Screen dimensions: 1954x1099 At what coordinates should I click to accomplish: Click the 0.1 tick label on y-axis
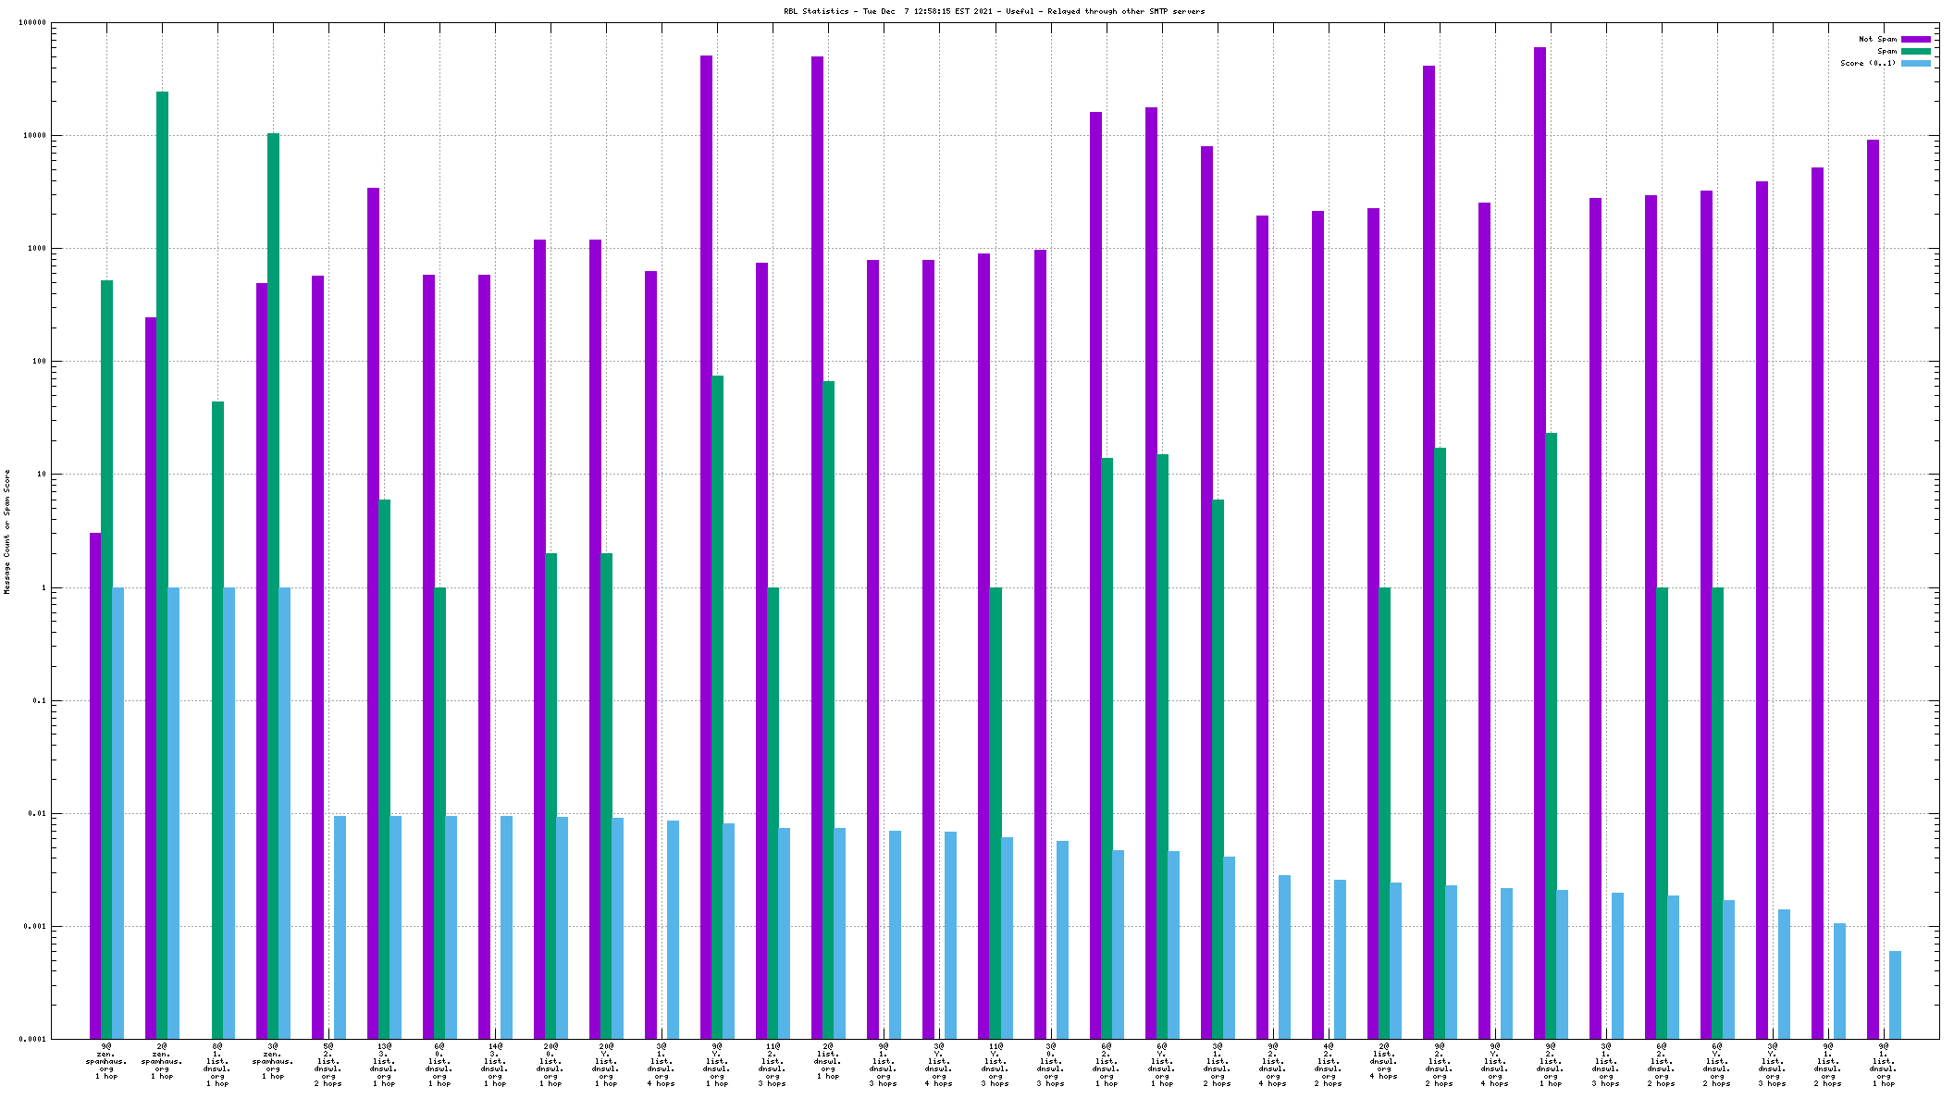(39, 700)
